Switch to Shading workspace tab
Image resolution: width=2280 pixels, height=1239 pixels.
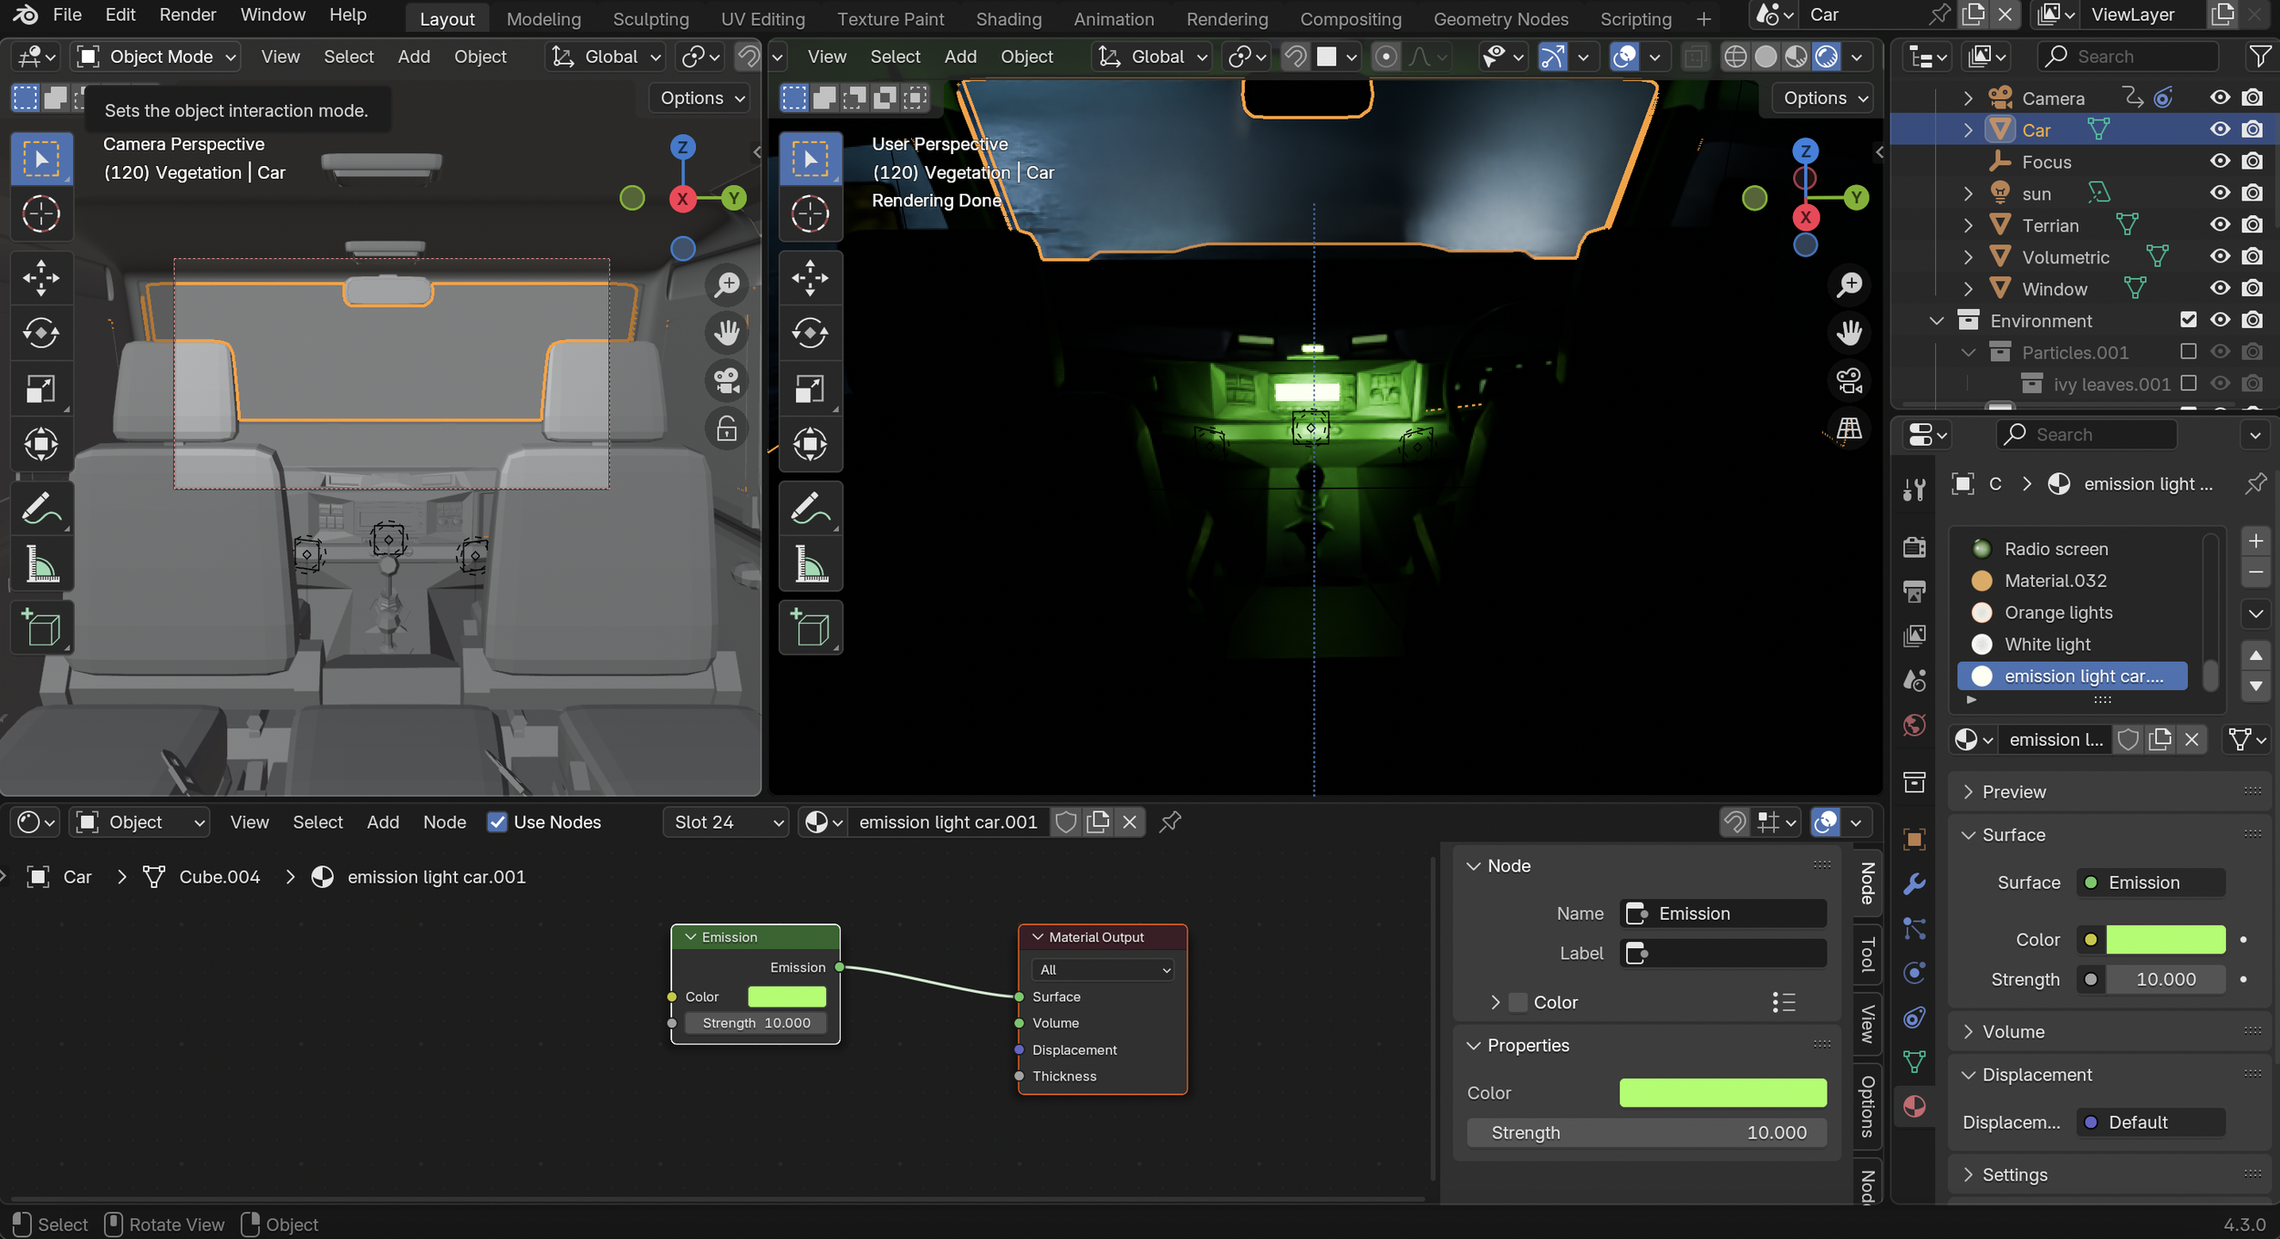click(1009, 18)
